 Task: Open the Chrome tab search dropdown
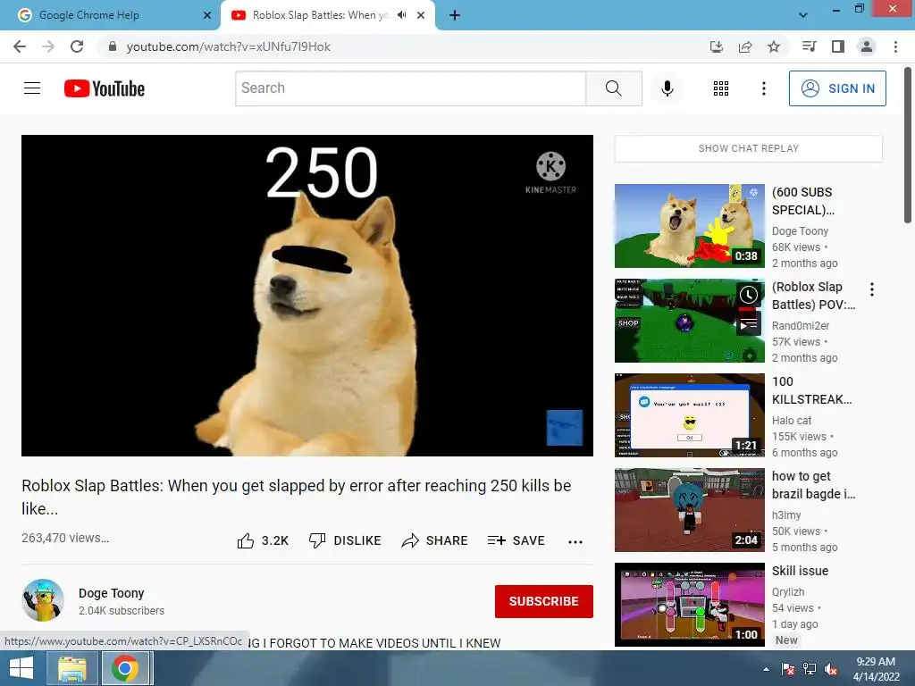coord(803,15)
